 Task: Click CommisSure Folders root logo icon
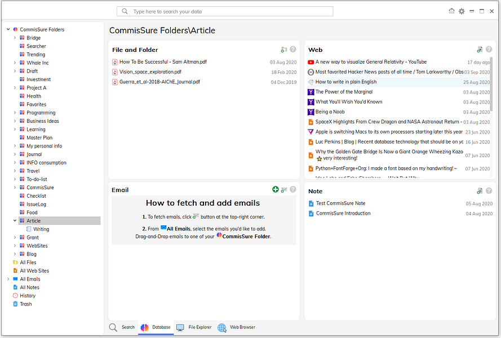[15, 29]
